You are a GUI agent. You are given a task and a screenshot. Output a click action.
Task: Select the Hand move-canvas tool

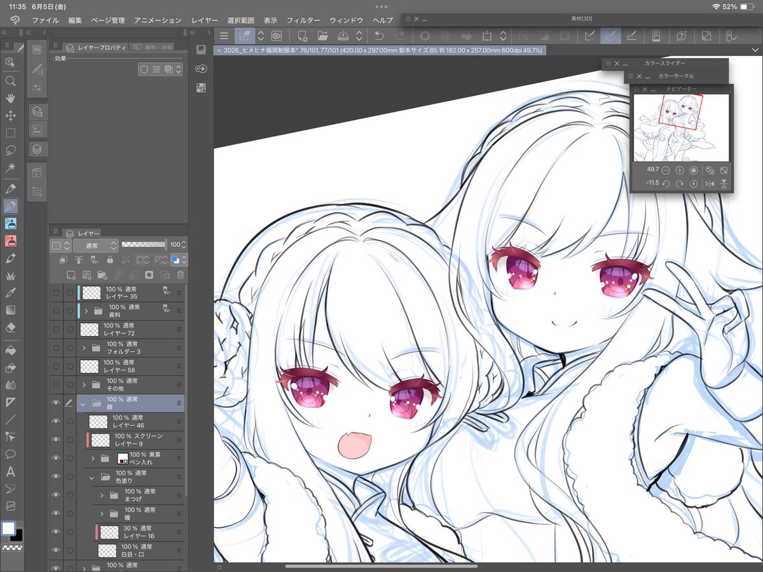10,98
